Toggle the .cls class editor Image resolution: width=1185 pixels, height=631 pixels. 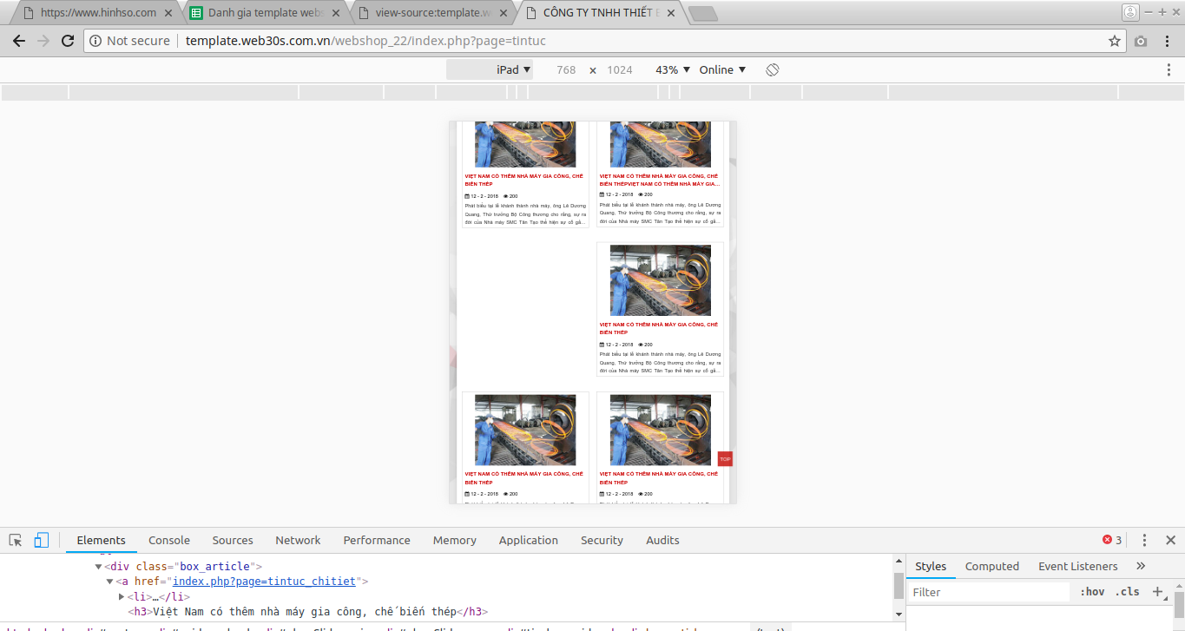pos(1127,592)
